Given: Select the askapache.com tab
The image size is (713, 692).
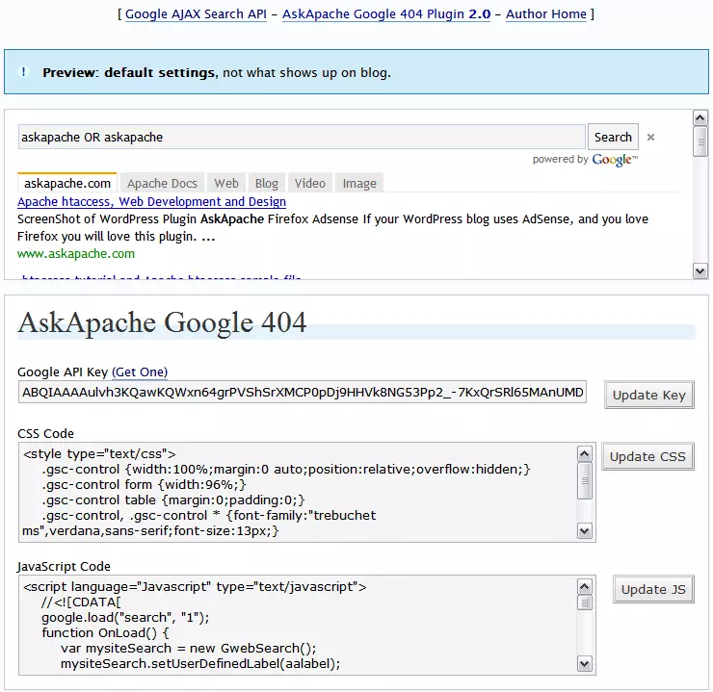Looking at the screenshot, I should (67, 184).
